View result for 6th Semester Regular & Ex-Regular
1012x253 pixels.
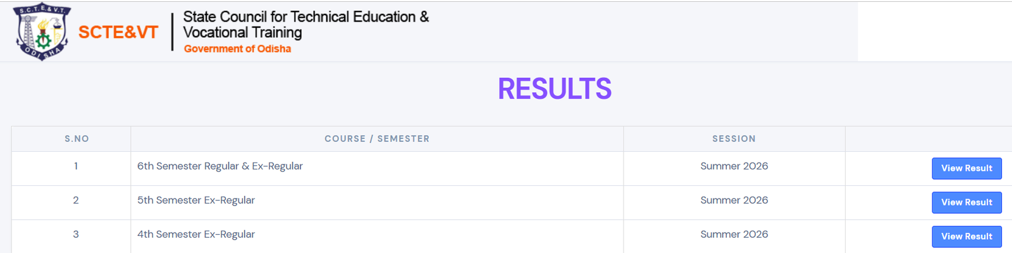(x=966, y=168)
